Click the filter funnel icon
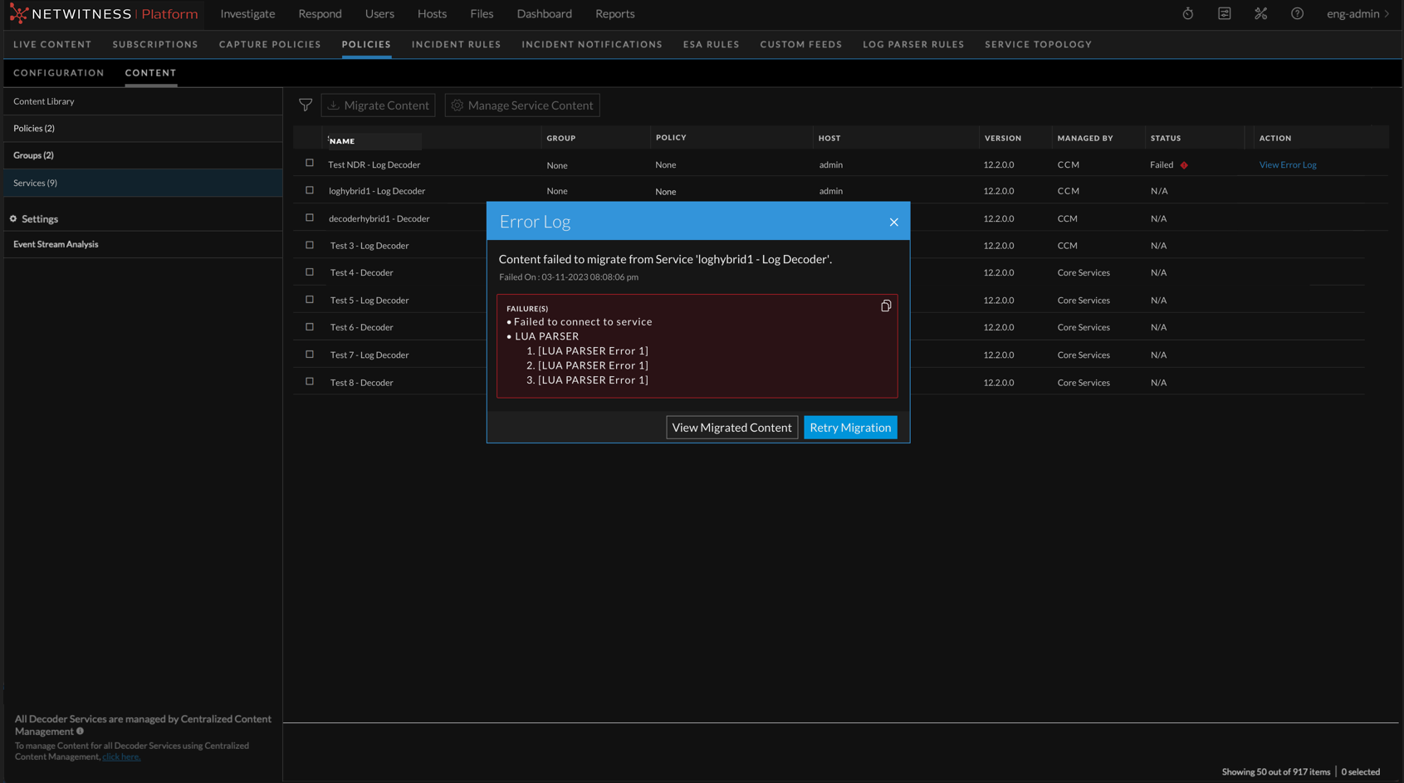This screenshot has width=1404, height=783. coord(306,105)
